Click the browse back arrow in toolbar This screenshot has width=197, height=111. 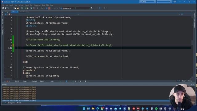click(100, 8)
